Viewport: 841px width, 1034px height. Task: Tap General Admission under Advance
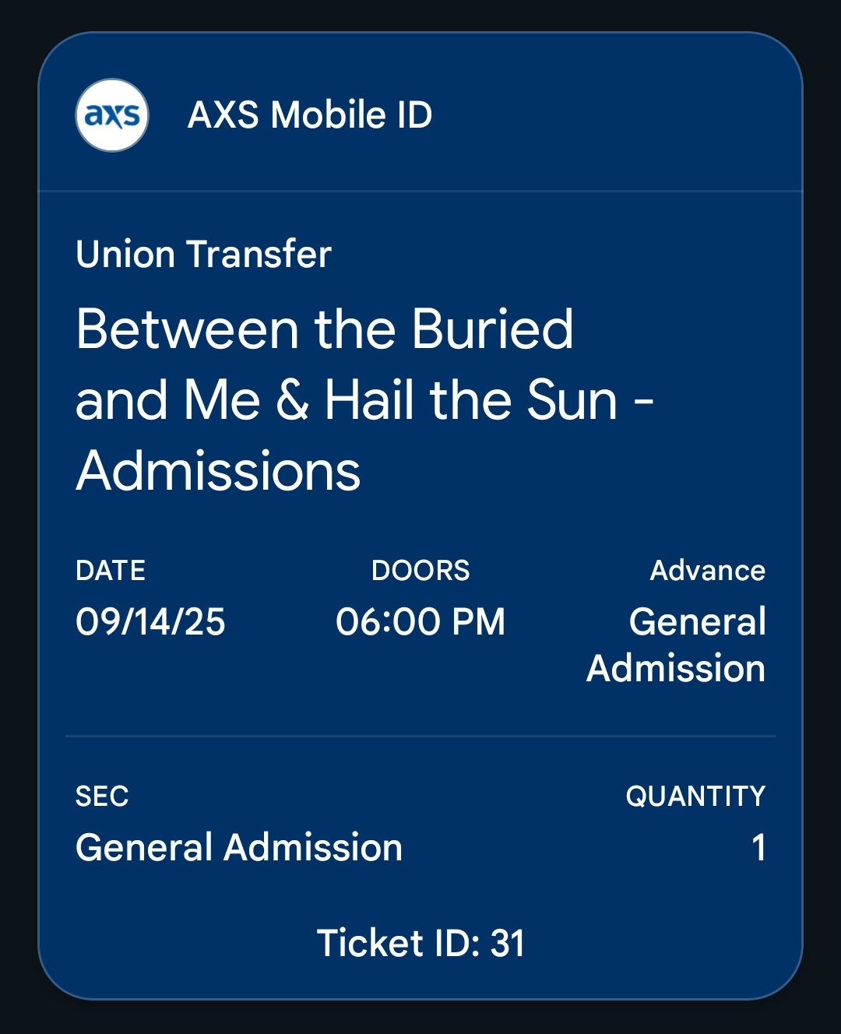click(x=676, y=645)
